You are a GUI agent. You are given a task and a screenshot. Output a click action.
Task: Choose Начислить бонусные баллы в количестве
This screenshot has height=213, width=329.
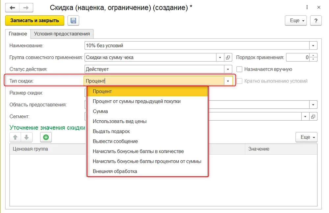pos(147,151)
